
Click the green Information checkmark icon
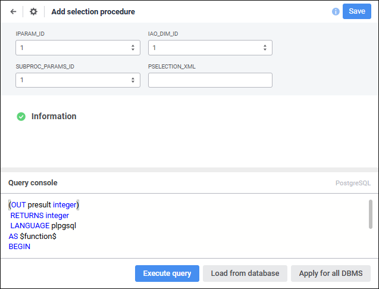(x=21, y=117)
